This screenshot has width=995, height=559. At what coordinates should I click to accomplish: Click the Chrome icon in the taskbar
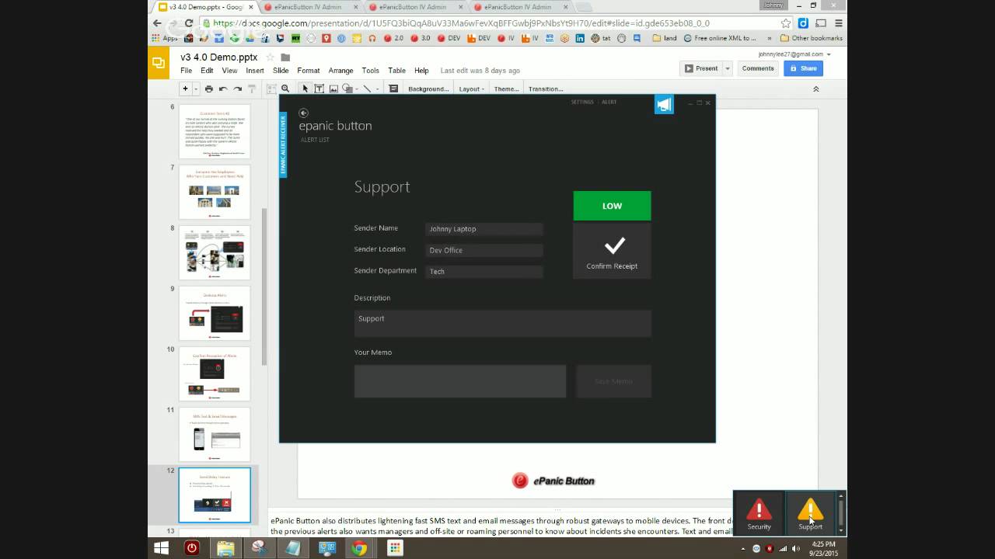point(359,548)
